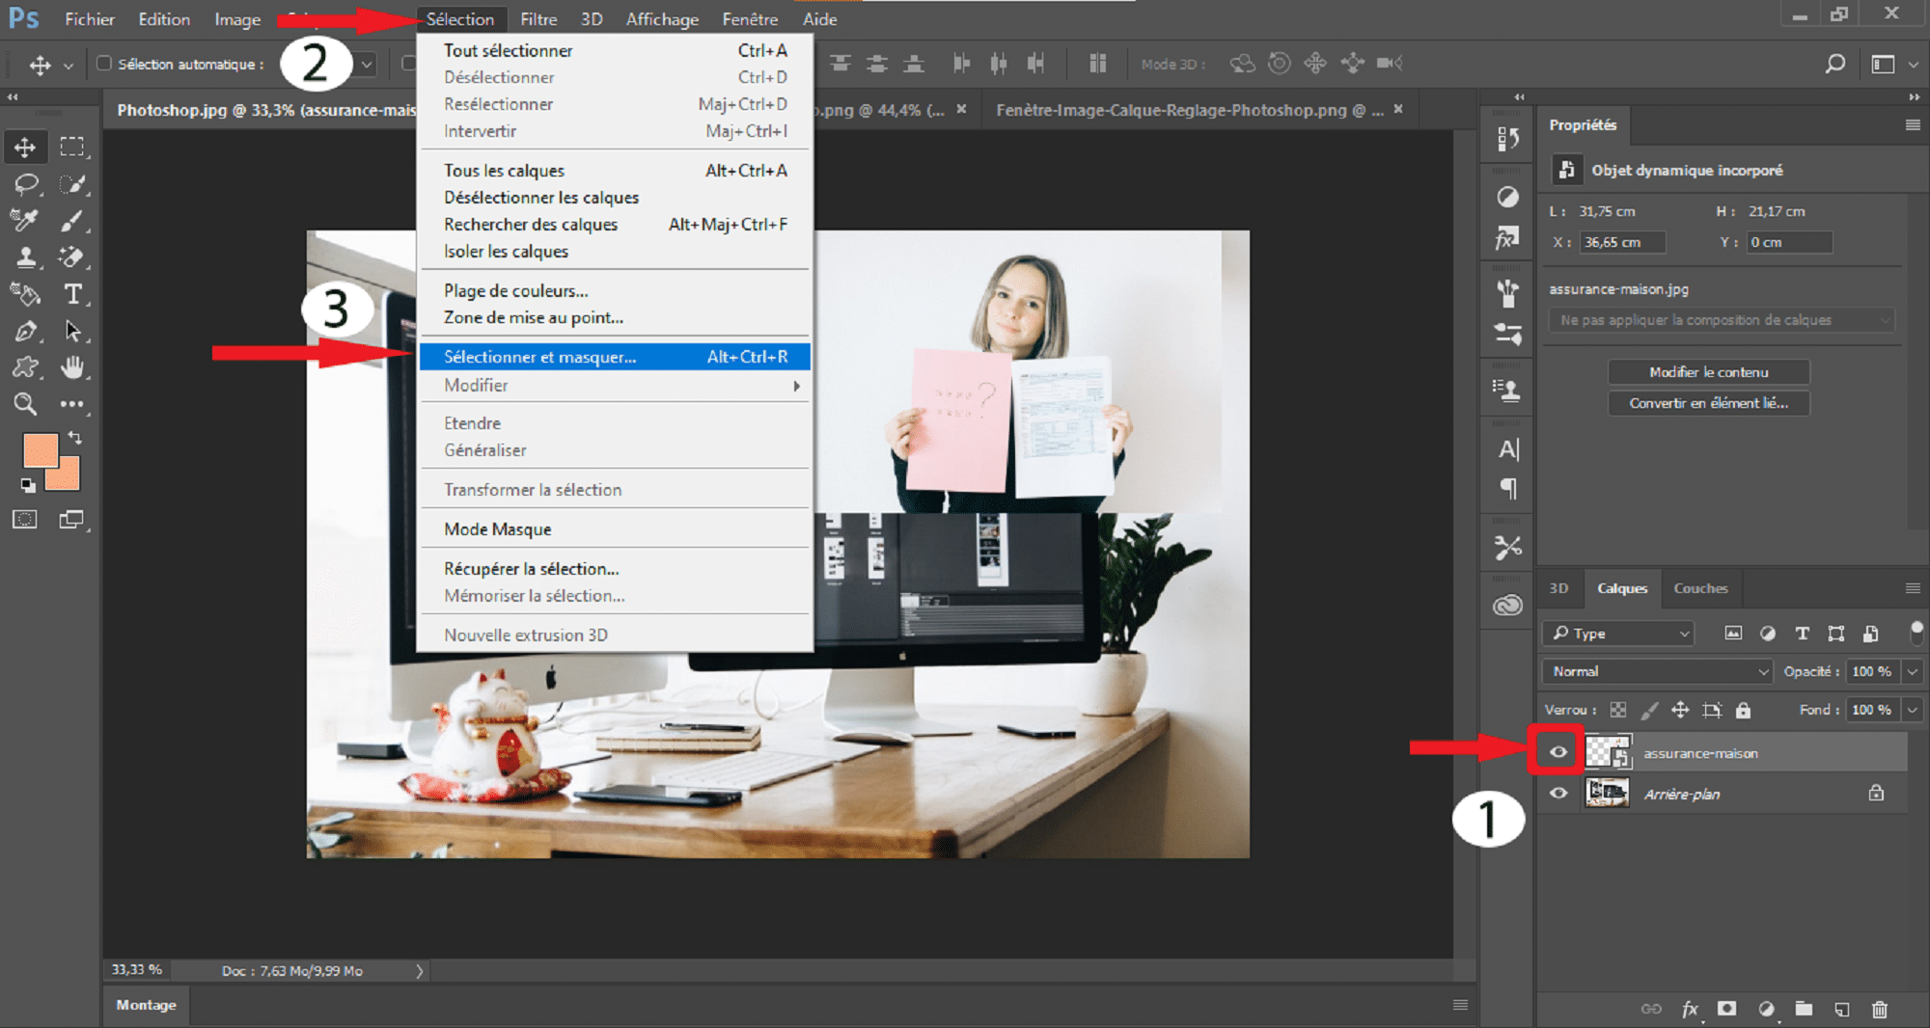Select the assurance-maison layer thumbnail
Screen dimensions: 1930x1028
[x=1608, y=752]
